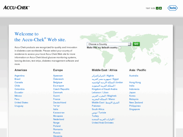The width and height of the screenshot is (183, 137).
Task: Open the Algérie link
Action: tap(103, 76)
